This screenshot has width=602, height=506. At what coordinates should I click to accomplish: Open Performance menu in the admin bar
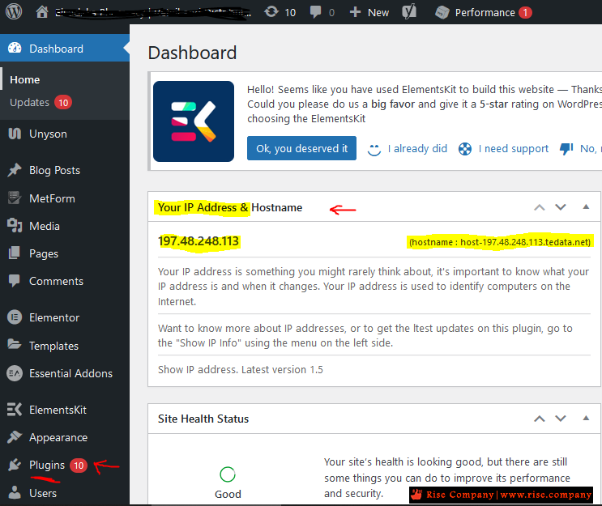pyautogui.click(x=483, y=12)
